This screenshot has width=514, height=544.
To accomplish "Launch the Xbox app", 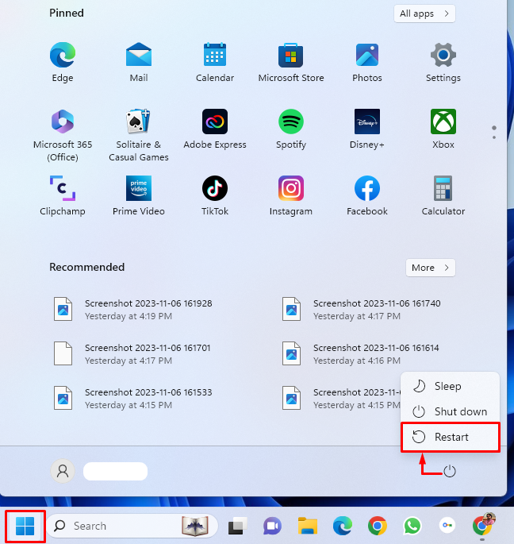I will 443,122.
